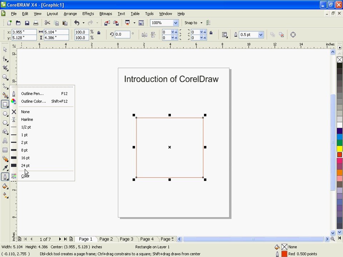
Task: Pick the no-color X swatch
Action: tap(339, 60)
